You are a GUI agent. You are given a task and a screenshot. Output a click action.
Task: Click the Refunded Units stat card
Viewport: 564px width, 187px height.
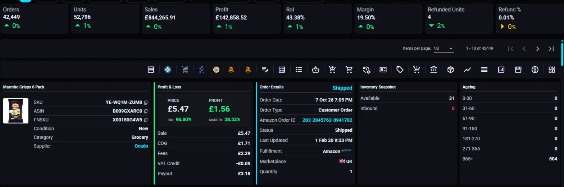(459, 19)
